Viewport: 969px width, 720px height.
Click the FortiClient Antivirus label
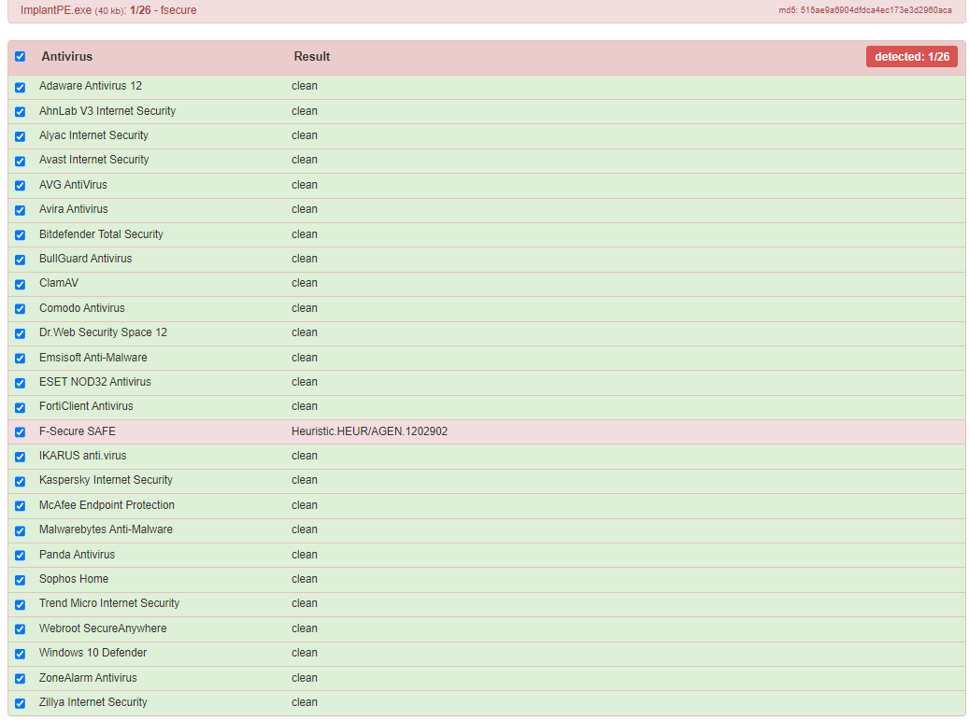pos(86,405)
